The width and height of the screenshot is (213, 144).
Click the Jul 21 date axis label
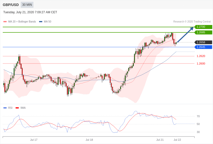[x=160, y=140]
